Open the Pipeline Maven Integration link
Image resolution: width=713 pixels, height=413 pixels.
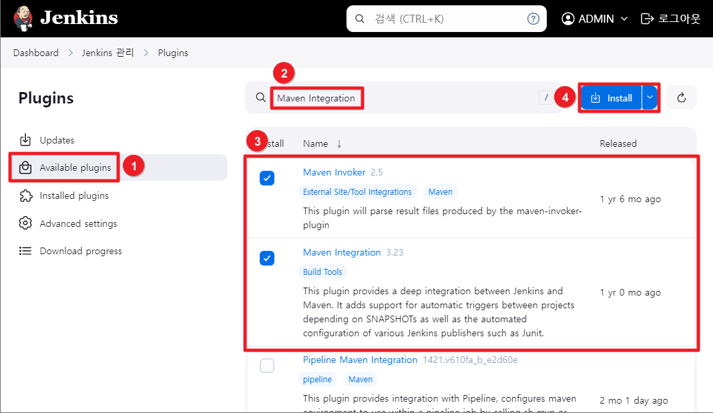pyautogui.click(x=360, y=360)
